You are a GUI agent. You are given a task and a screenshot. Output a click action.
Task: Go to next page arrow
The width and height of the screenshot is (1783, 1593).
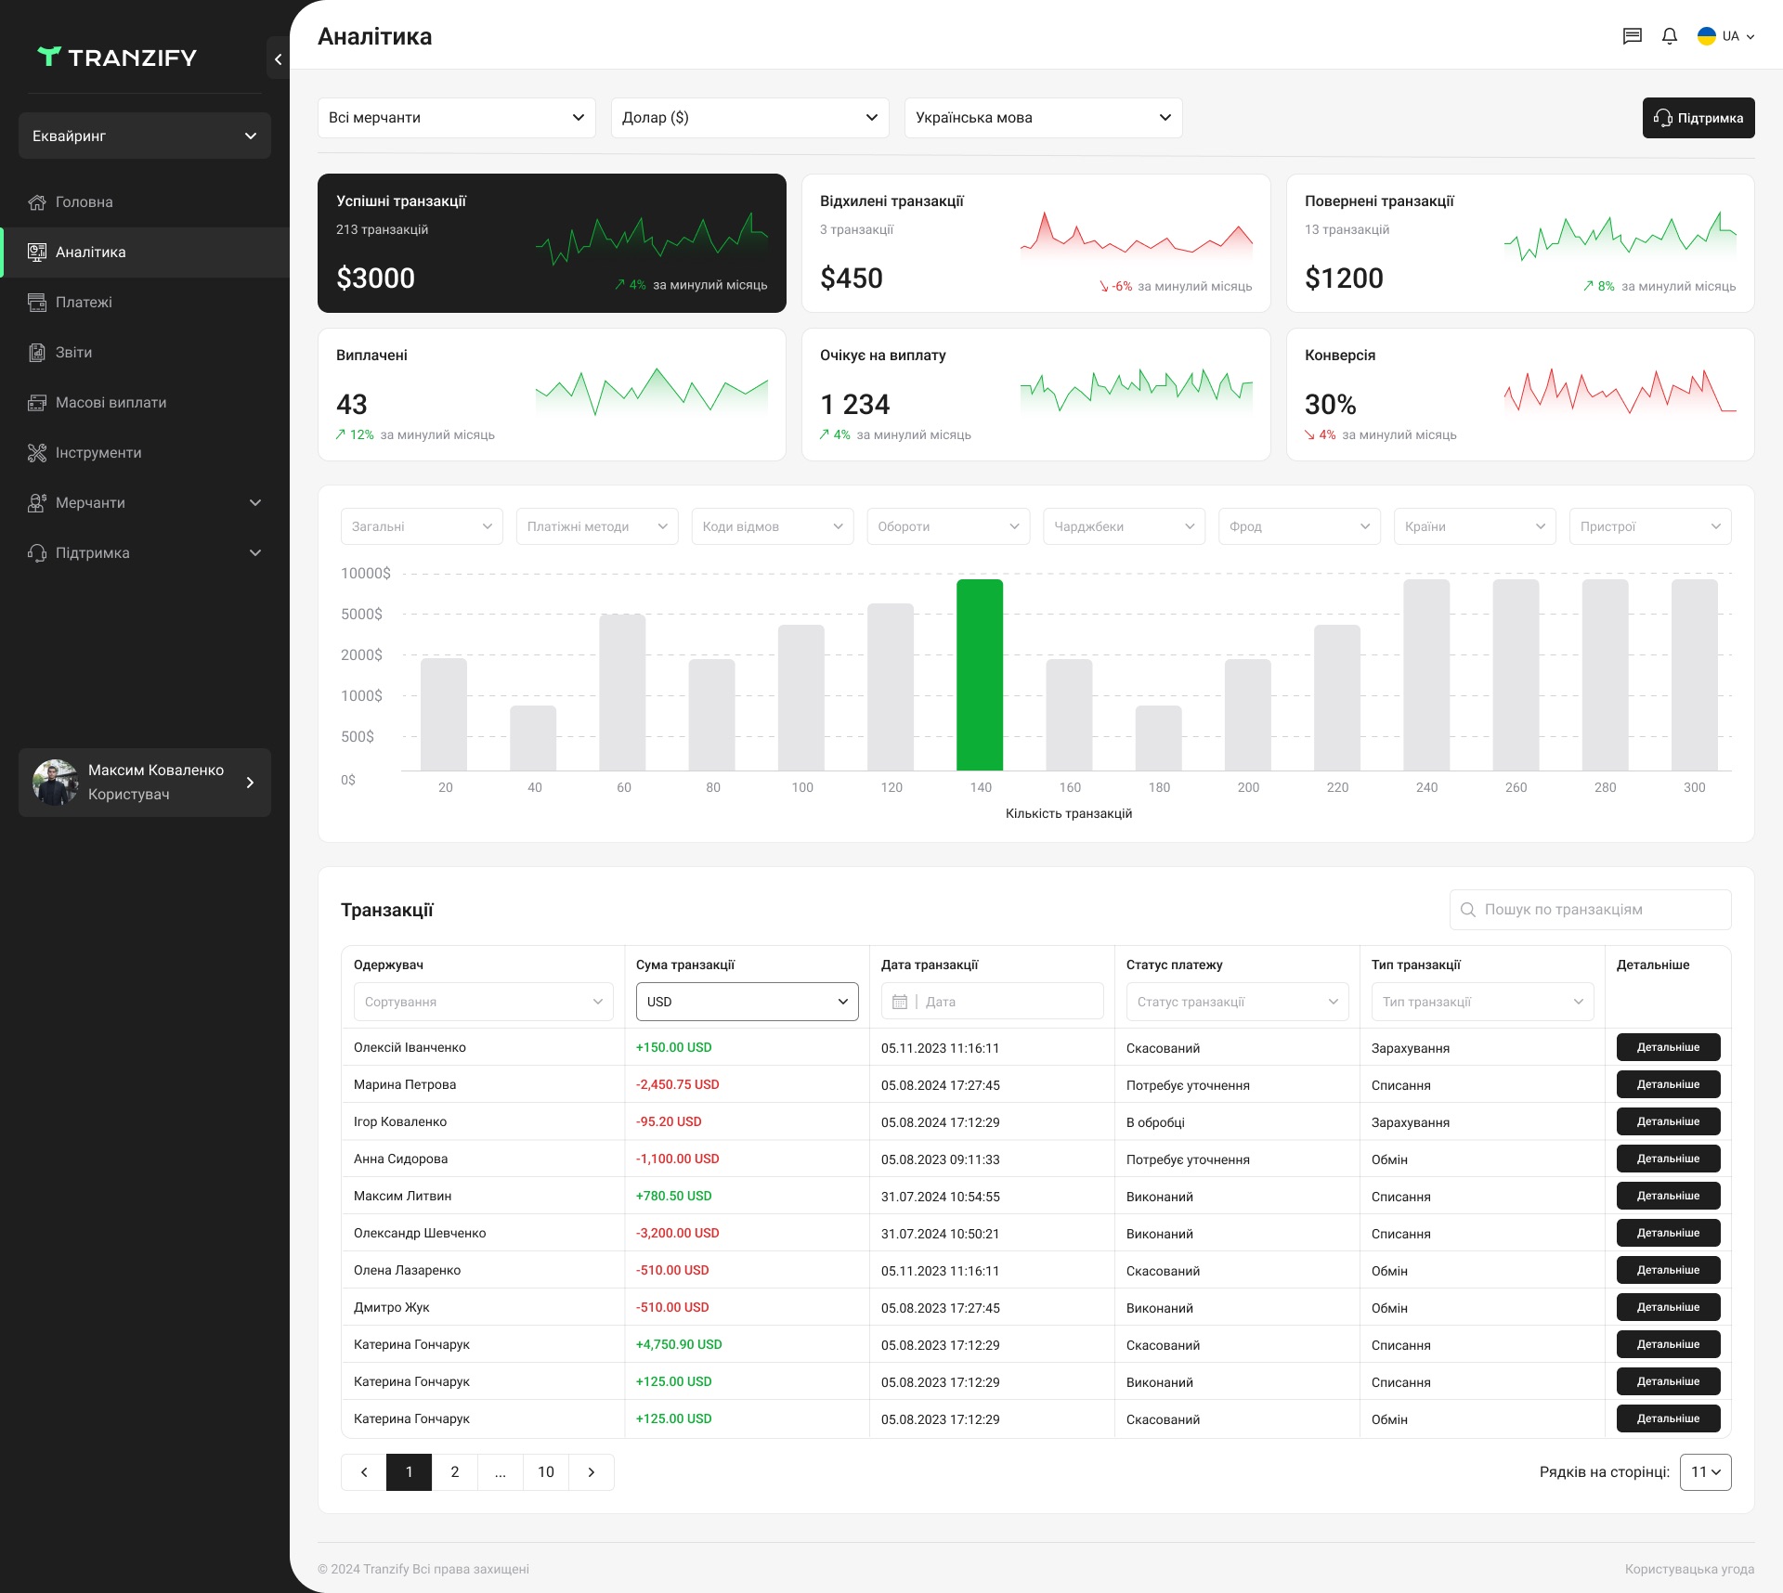(592, 1472)
